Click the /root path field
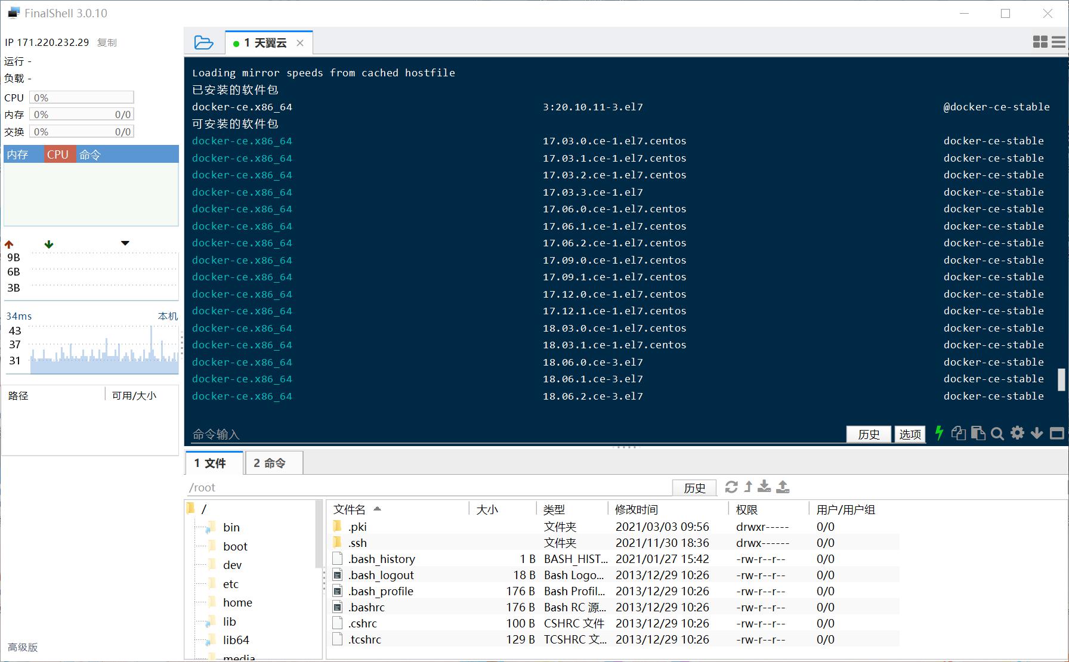Image resolution: width=1069 pixels, height=662 pixels. tap(428, 487)
